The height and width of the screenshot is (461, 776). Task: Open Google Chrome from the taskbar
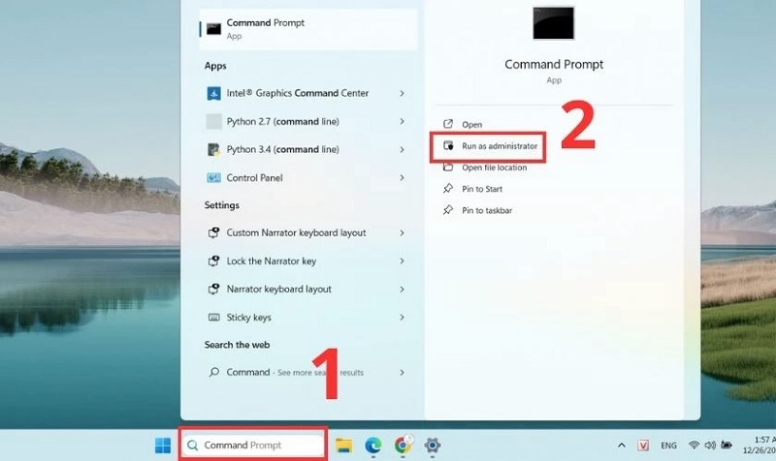click(403, 446)
